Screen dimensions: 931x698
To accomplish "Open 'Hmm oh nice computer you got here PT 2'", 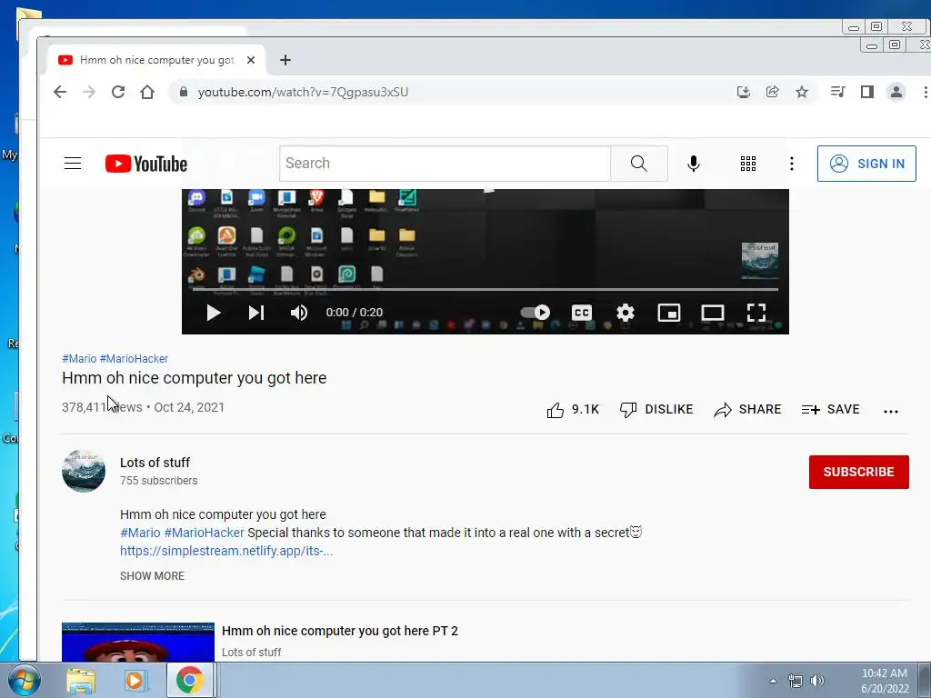I will 340,631.
